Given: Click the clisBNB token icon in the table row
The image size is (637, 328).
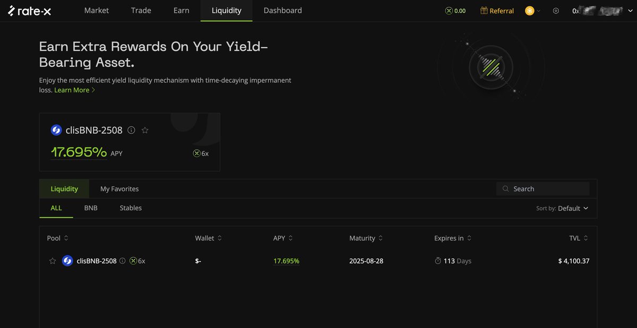Looking at the screenshot, I should (x=67, y=261).
